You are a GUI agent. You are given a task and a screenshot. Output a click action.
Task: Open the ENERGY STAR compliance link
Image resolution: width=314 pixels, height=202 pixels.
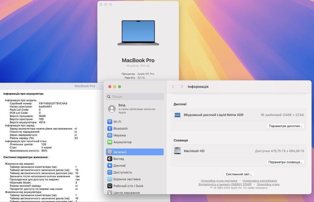point(225,184)
